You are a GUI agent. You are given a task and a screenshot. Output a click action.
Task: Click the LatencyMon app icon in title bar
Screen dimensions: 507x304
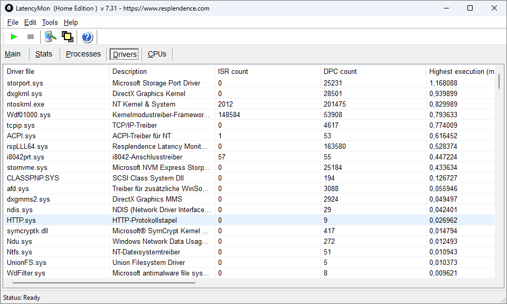(8, 8)
